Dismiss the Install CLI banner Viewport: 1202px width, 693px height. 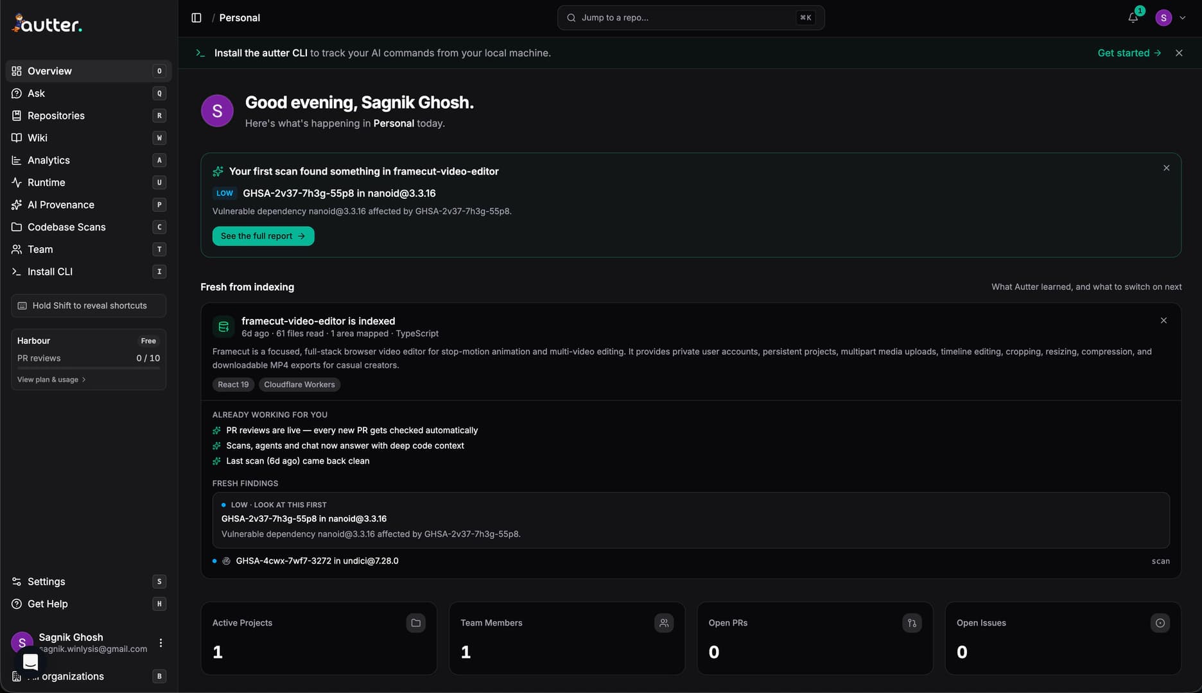point(1179,53)
